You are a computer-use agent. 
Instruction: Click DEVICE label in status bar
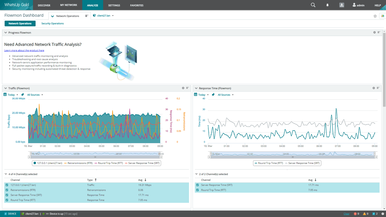tap(12, 214)
